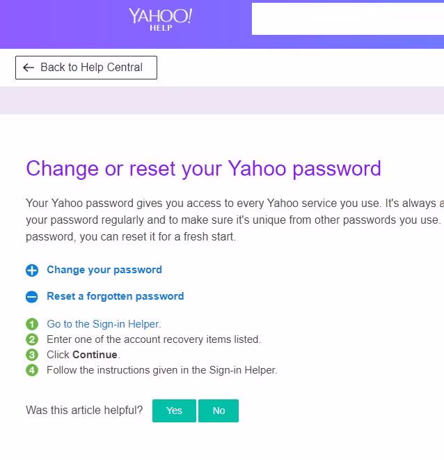Click the Enter one of the account recovery items text
Screen dimensions: 444x460
[x=153, y=339]
